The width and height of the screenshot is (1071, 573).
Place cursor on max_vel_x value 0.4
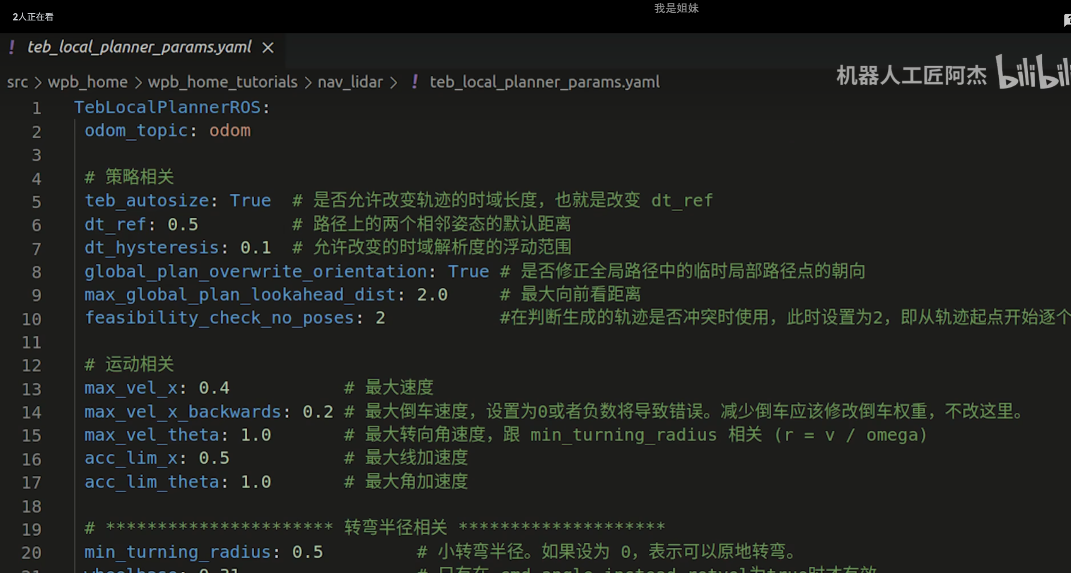point(214,388)
